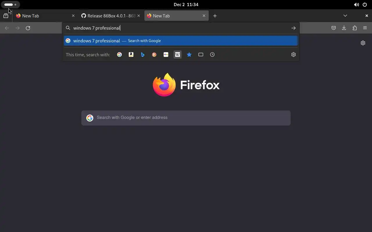
Task: Open the system volume indicator
Action: click(356, 5)
